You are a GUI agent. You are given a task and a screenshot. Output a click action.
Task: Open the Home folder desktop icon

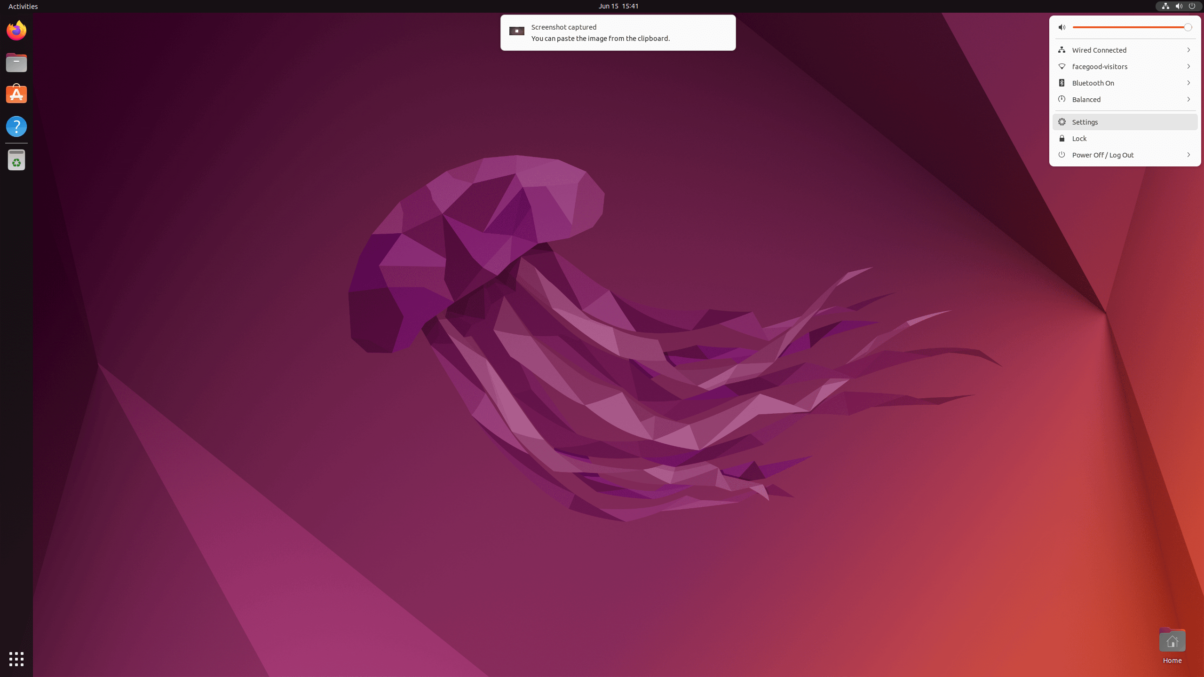(x=1172, y=640)
